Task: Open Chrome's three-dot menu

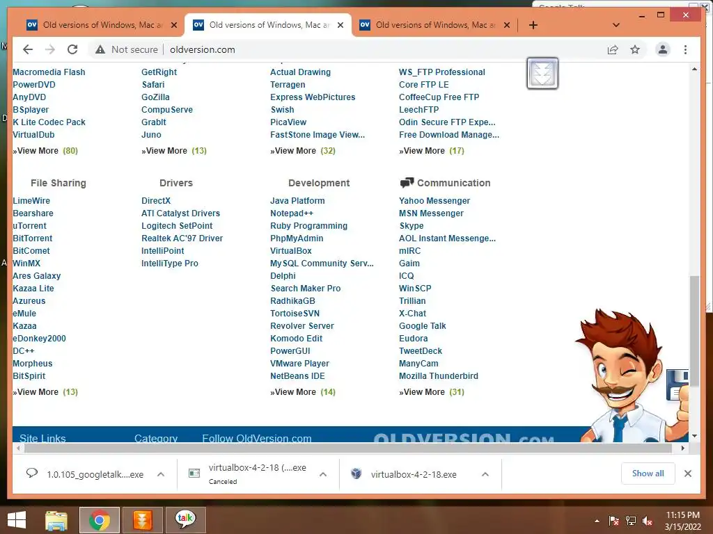Action: coord(685,49)
